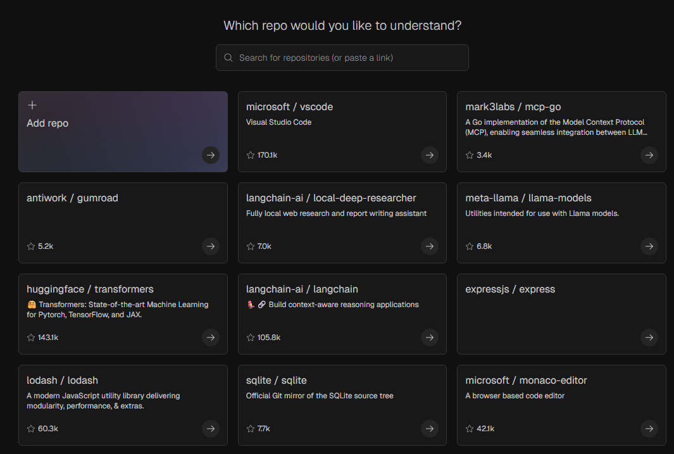Click the Transformers machine learning description
Viewport: 674px width, 454px height.
point(117,310)
